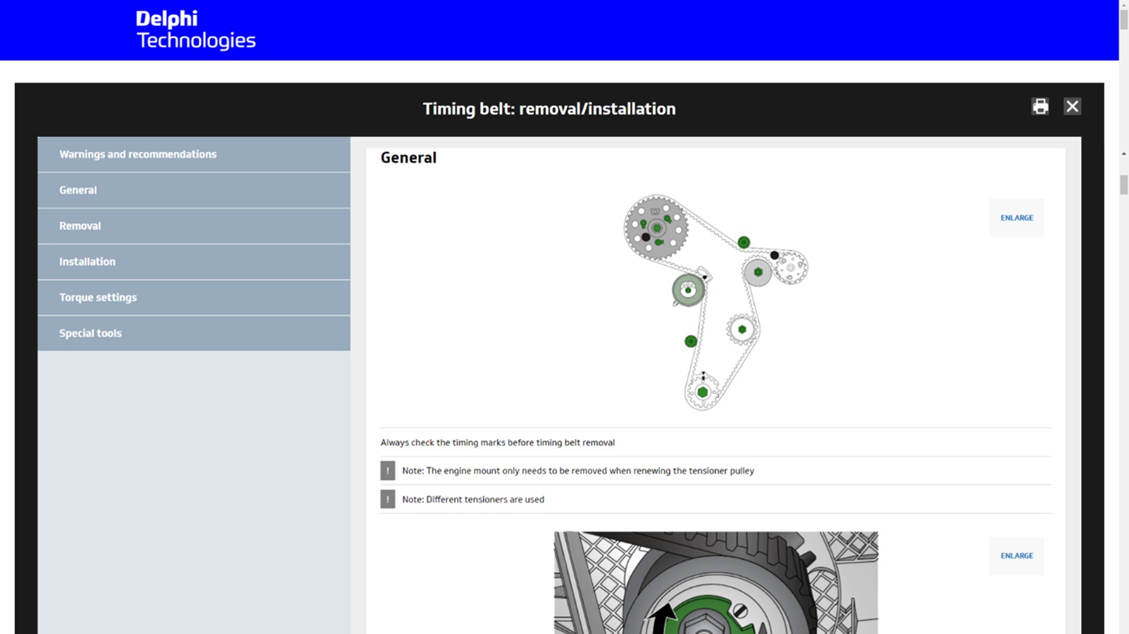The height and width of the screenshot is (634, 1129).
Task: Enlarge the tensioner pulley illustration
Action: click(1016, 556)
